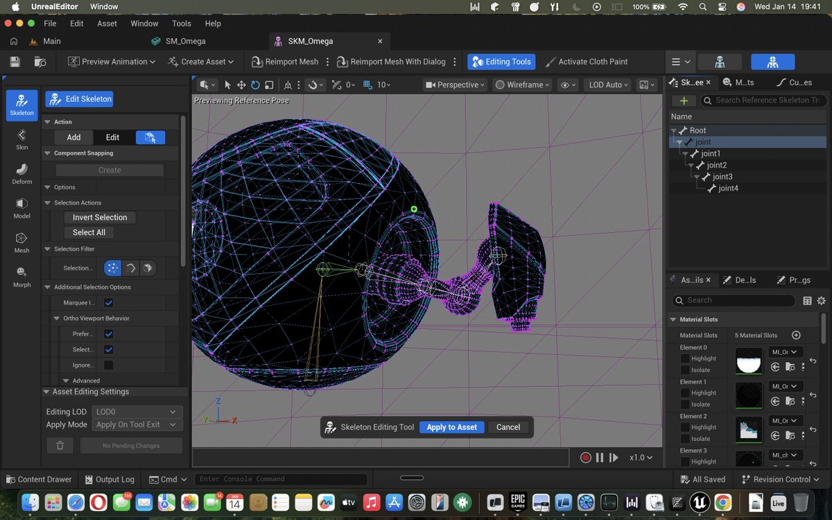Click the delete trash icon in Asset Editing
Viewport: 832px width, 520px height.
click(60, 445)
